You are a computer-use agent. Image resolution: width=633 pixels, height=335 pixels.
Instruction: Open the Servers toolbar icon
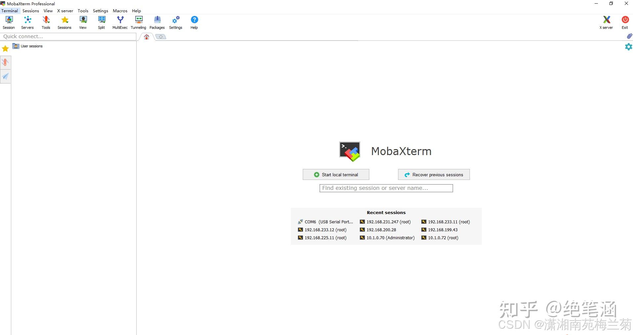pyautogui.click(x=27, y=22)
